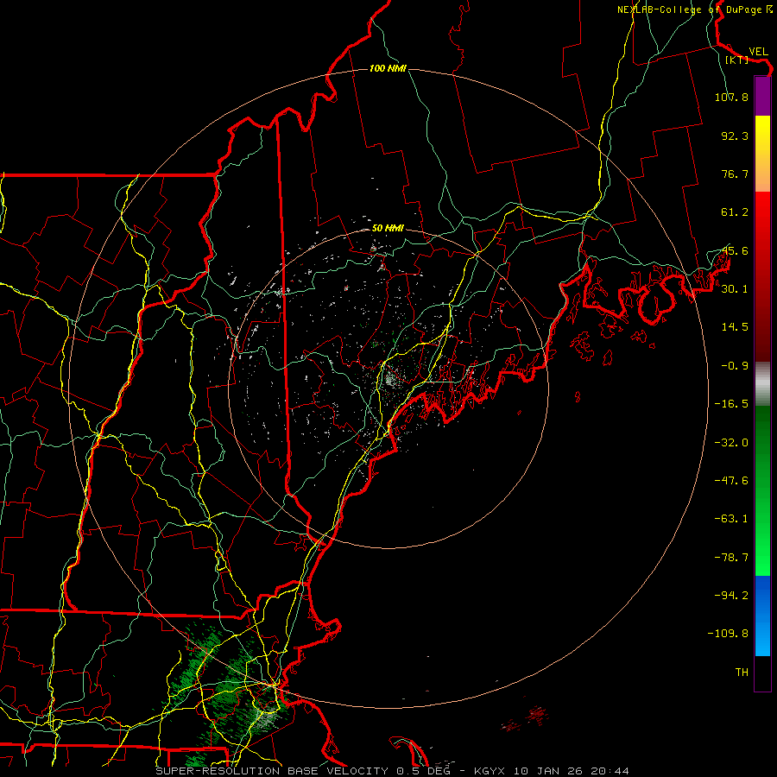The width and height of the screenshot is (777, 777).
Task: Pick the red segment of color bar
Action: (x=762, y=276)
